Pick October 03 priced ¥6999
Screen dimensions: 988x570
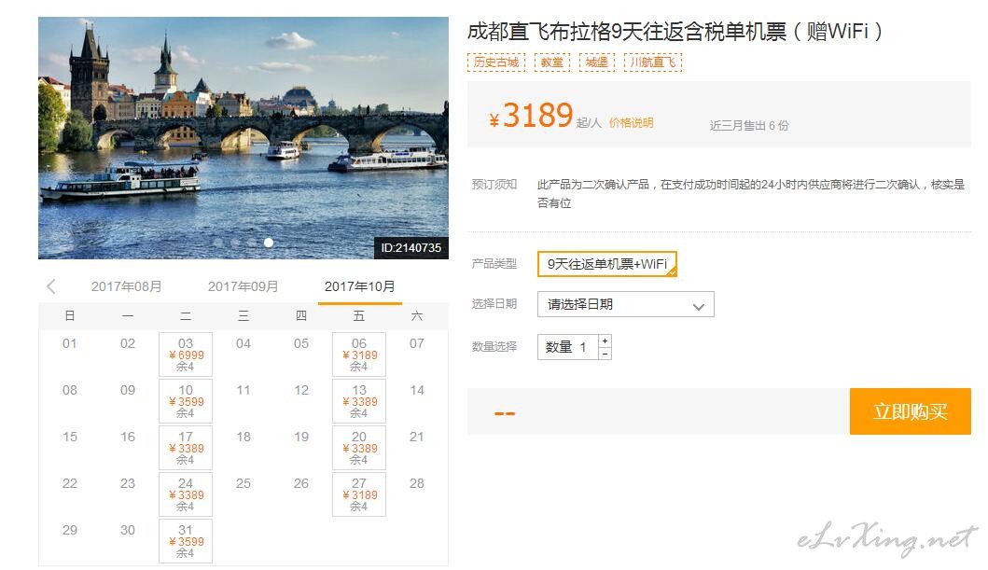(186, 355)
